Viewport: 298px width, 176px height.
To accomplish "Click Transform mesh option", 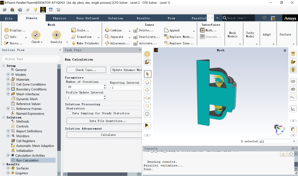I will [82, 37].
